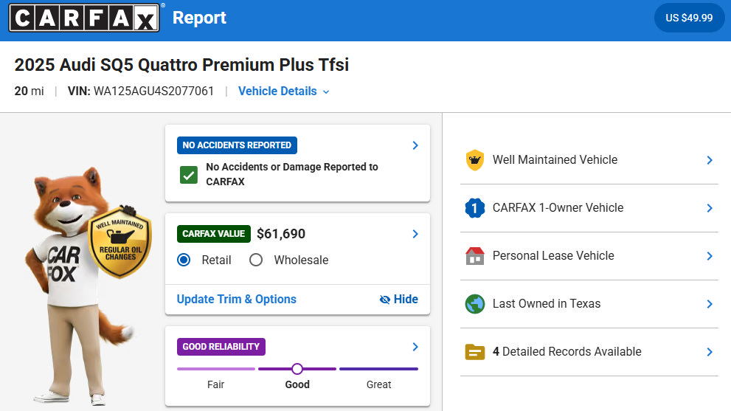Click the Good reliability label
This screenshot has height=411, width=731.
pos(297,385)
